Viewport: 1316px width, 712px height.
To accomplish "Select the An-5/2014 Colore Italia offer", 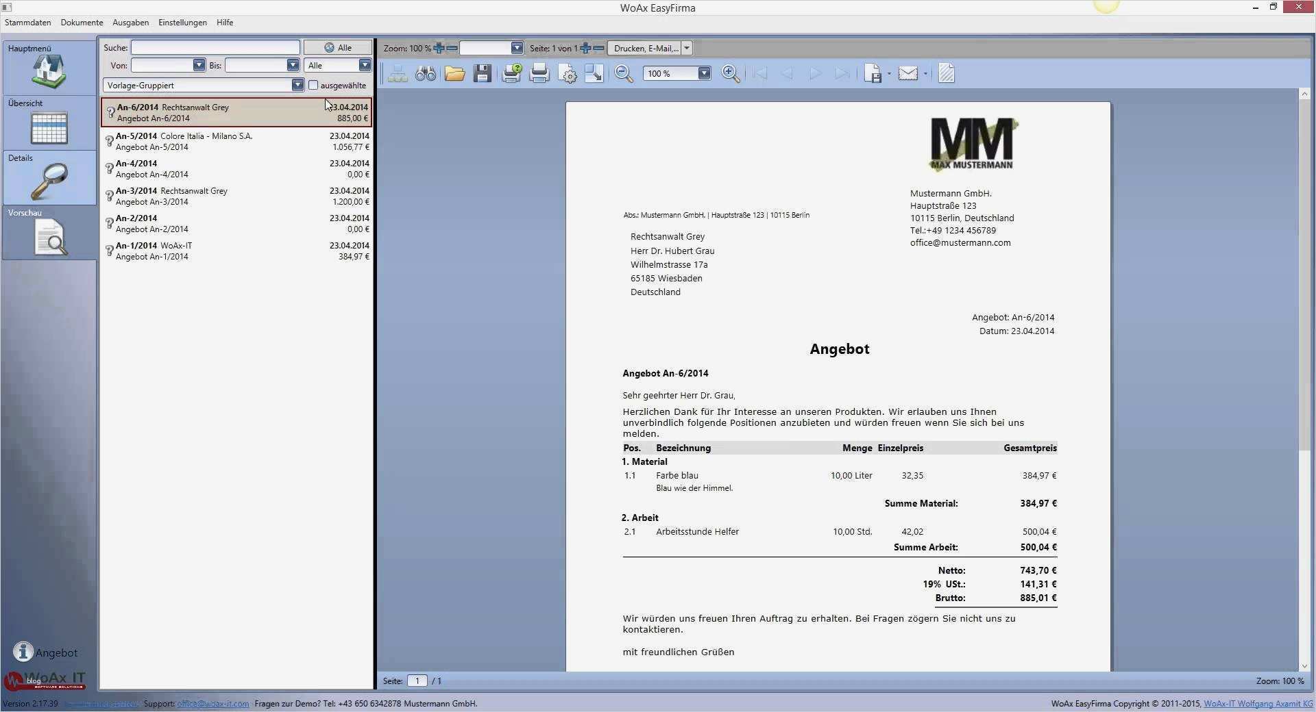I will tap(206, 141).
